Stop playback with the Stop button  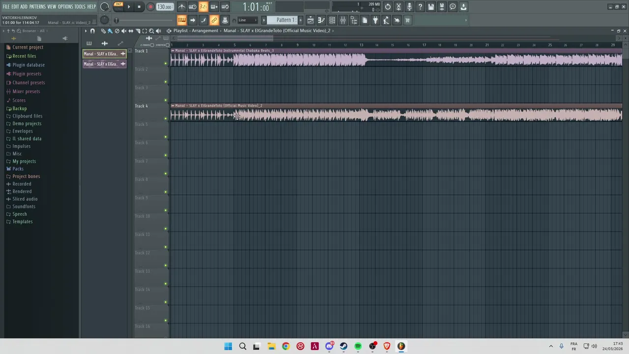139,7
